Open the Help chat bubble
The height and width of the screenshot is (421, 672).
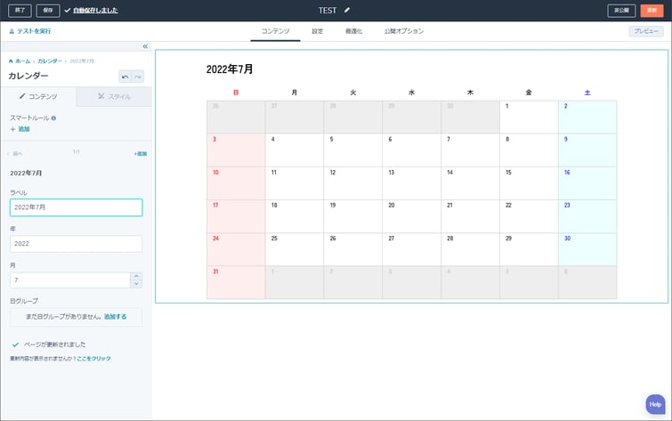click(655, 404)
